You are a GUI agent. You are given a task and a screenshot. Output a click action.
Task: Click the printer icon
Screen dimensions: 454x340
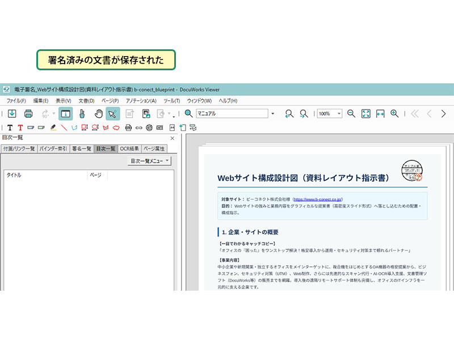coord(28,114)
